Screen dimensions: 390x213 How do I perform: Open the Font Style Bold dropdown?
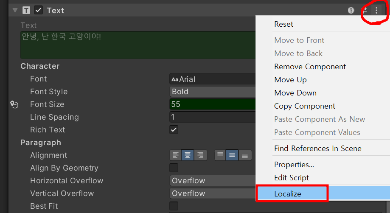pyautogui.click(x=213, y=92)
